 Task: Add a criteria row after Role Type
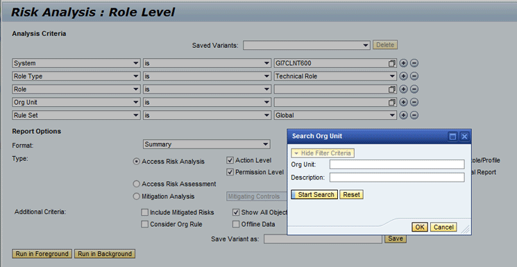tap(404, 76)
